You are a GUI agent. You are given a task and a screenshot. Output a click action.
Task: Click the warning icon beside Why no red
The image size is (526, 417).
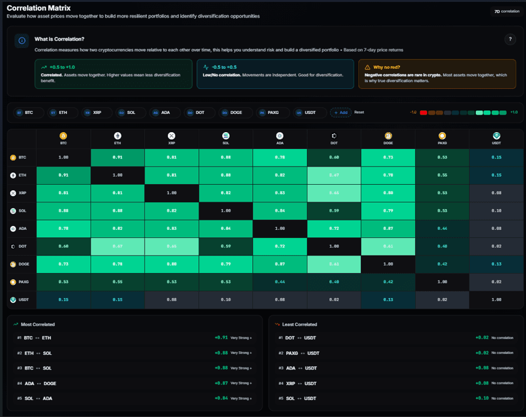[368, 67]
